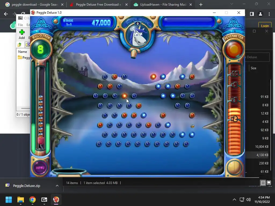275x206 pixels.
Task: Sort by Name column in 7-Zip
Action: point(23,52)
